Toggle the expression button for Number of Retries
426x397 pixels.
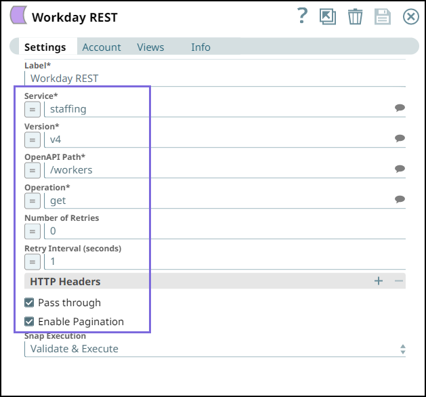33,231
